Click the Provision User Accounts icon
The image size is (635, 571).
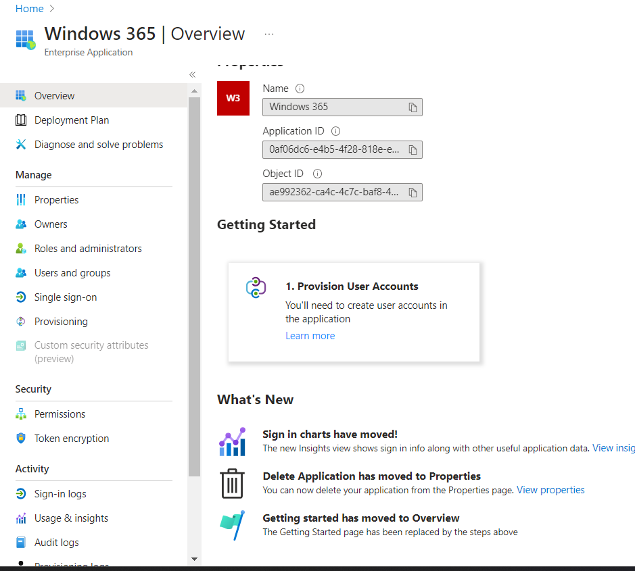point(256,287)
